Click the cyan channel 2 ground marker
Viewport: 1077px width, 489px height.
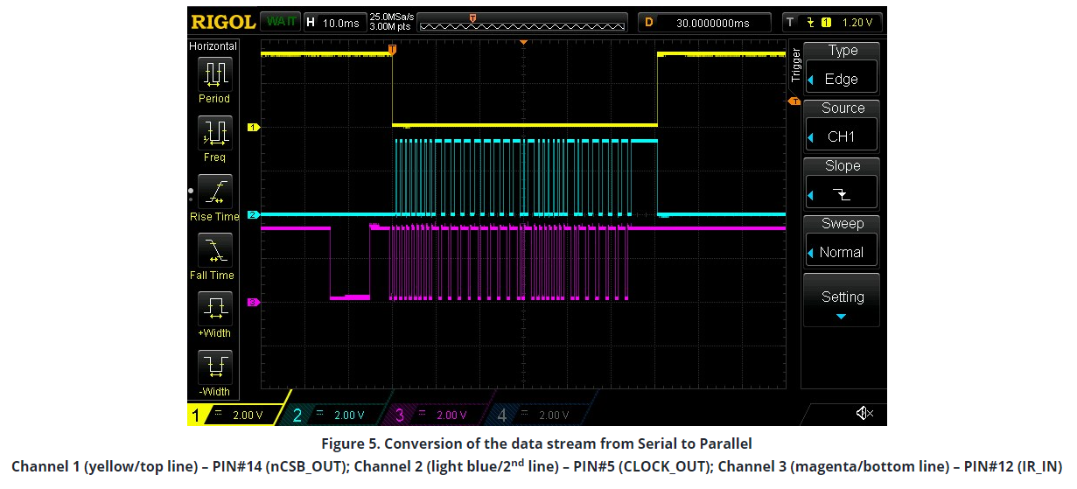coord(254,214)
